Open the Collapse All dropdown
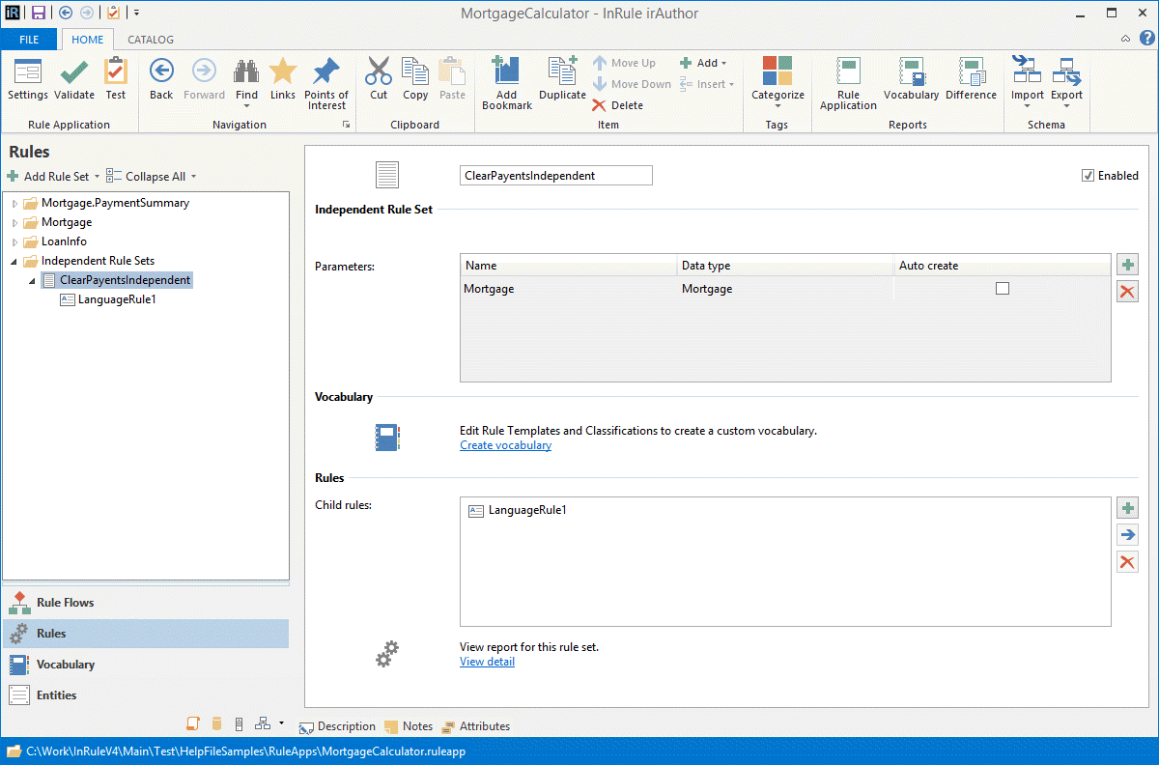This screenshot has width=1159, height=765. [193, 177]
